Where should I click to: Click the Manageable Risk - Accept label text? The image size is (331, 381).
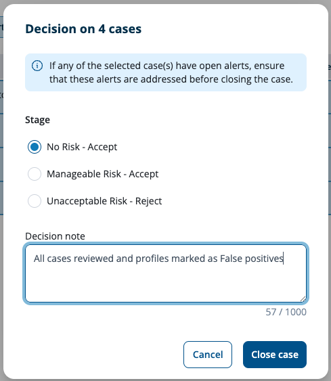point(103,174)
